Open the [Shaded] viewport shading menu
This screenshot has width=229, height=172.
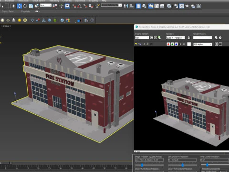click(x=6, y=26)
